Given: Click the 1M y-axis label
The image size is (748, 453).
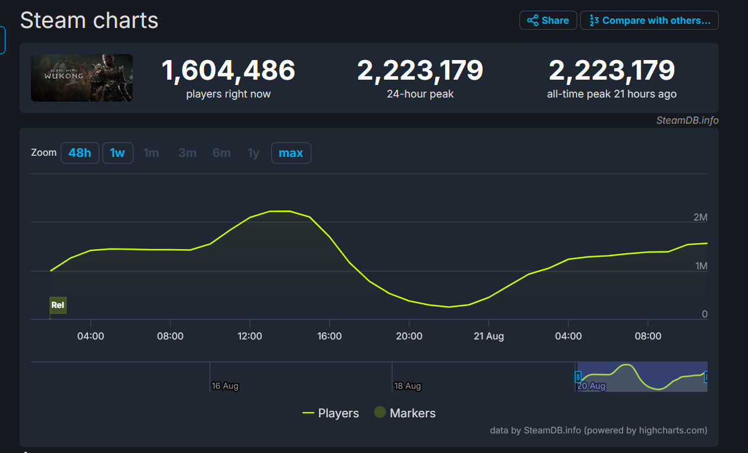Looking at the screenshot, I should pyautogui.click(x=700, y=266).
